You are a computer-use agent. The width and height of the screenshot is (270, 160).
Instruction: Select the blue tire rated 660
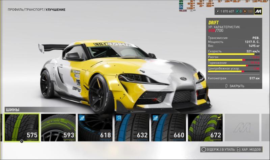168,127
